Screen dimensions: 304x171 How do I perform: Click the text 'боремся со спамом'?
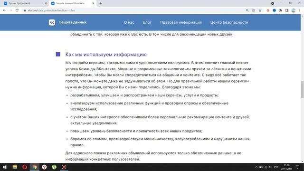point(89,139)
